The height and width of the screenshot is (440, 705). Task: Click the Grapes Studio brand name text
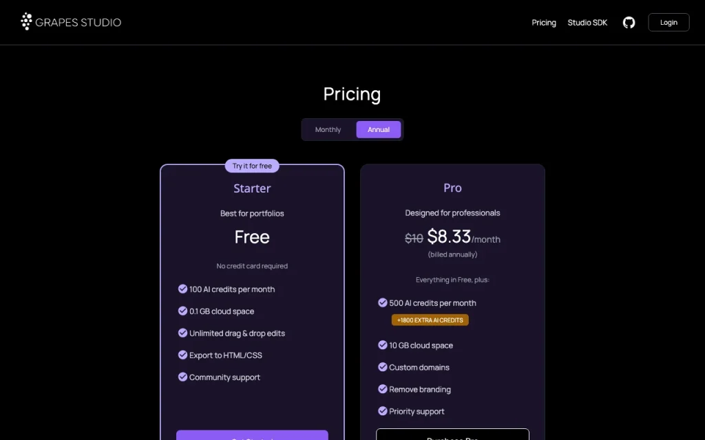click(x=78, y=23)
